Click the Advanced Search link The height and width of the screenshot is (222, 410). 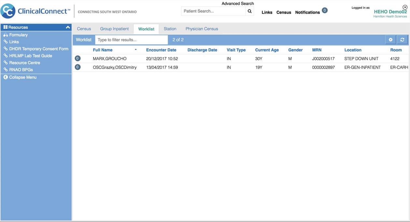238,4
